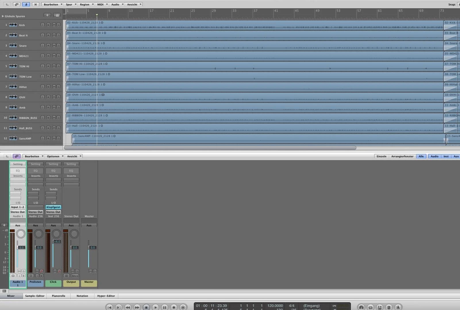
Task: Add a new track with plus button
Action: [47, 15]
